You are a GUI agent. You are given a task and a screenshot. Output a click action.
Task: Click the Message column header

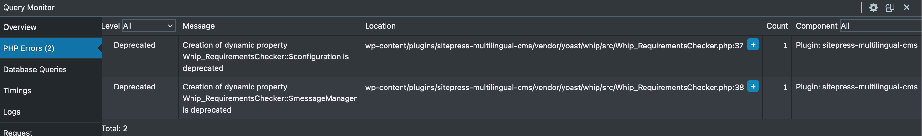pos(199,26)
